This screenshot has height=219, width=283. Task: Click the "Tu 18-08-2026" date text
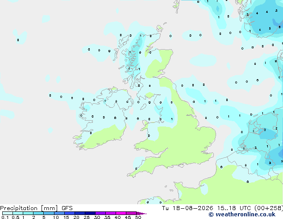tap(187, 208)
